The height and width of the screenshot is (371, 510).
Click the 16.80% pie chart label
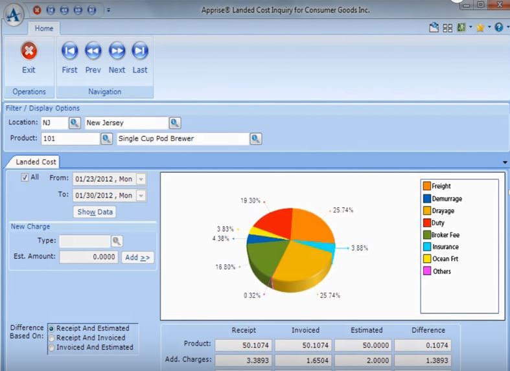click(225, 267)
